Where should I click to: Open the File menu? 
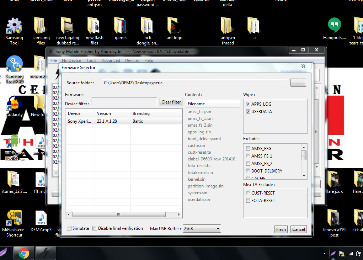(54, 60)
